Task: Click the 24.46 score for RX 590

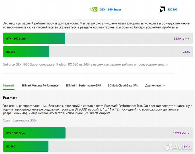Action: [x=186, y=52]
